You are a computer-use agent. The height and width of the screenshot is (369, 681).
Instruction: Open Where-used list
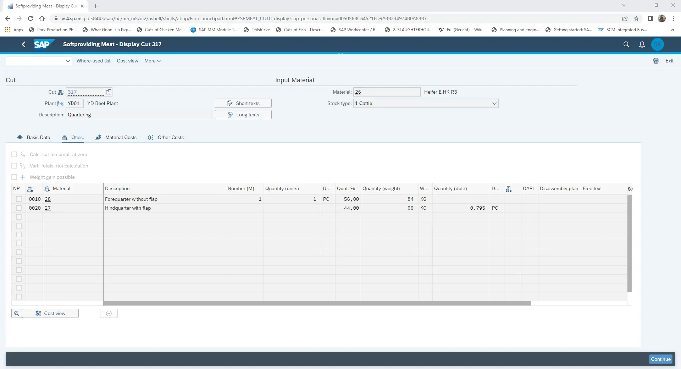click(x=93, y=61)
